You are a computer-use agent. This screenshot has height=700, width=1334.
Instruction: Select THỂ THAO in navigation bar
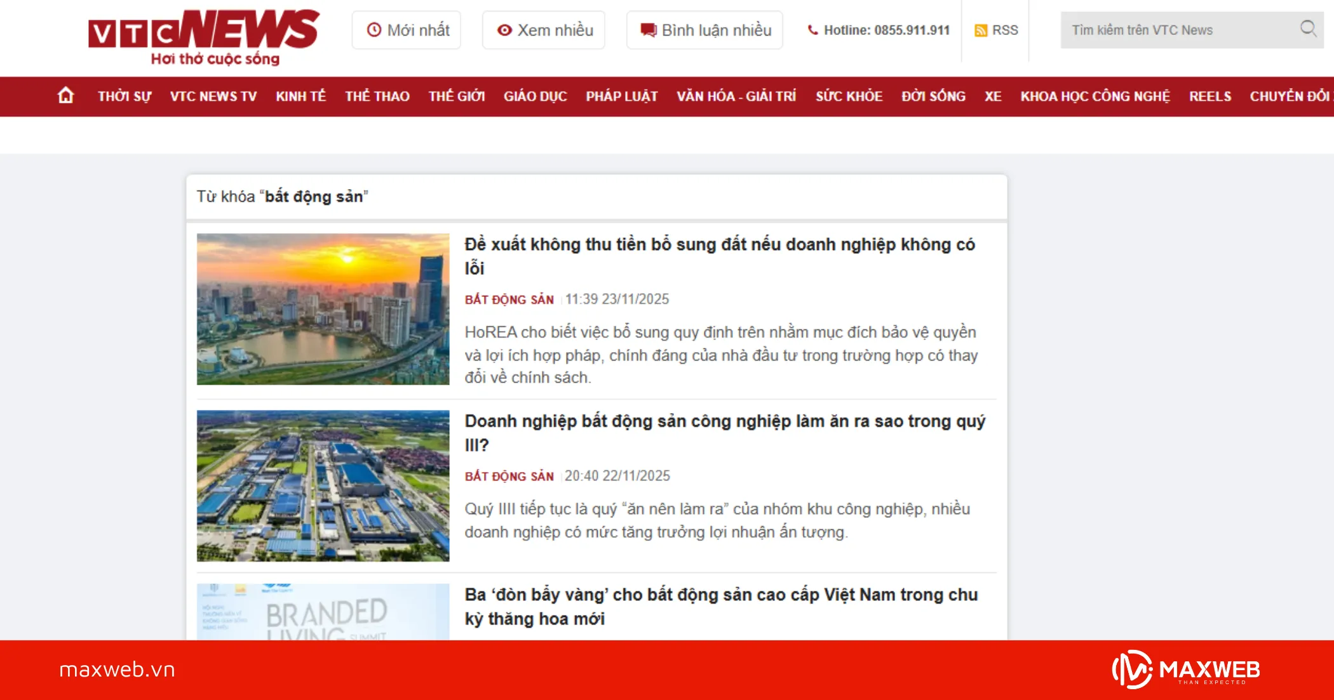coord(377,96)
